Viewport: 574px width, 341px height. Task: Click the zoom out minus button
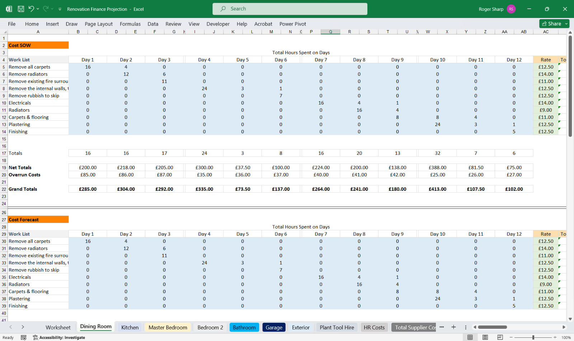click(511, 337)
